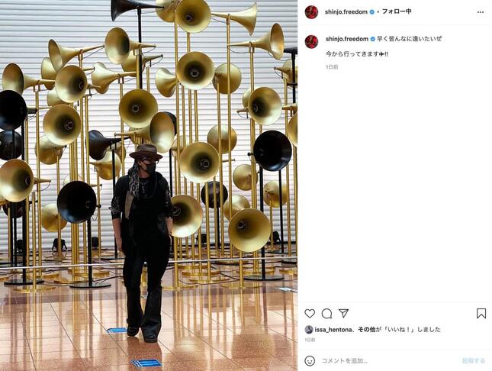Click the verified badge in the header
This screenshot has width=492, height=371.
pos(371,12)
